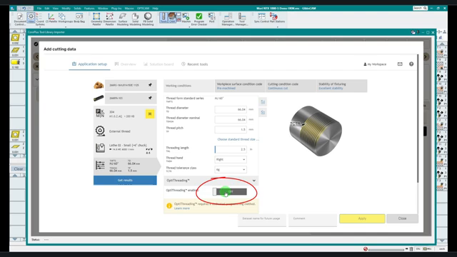Open the File menu
This screenshot has width=457, height=257.
(39, 9)
